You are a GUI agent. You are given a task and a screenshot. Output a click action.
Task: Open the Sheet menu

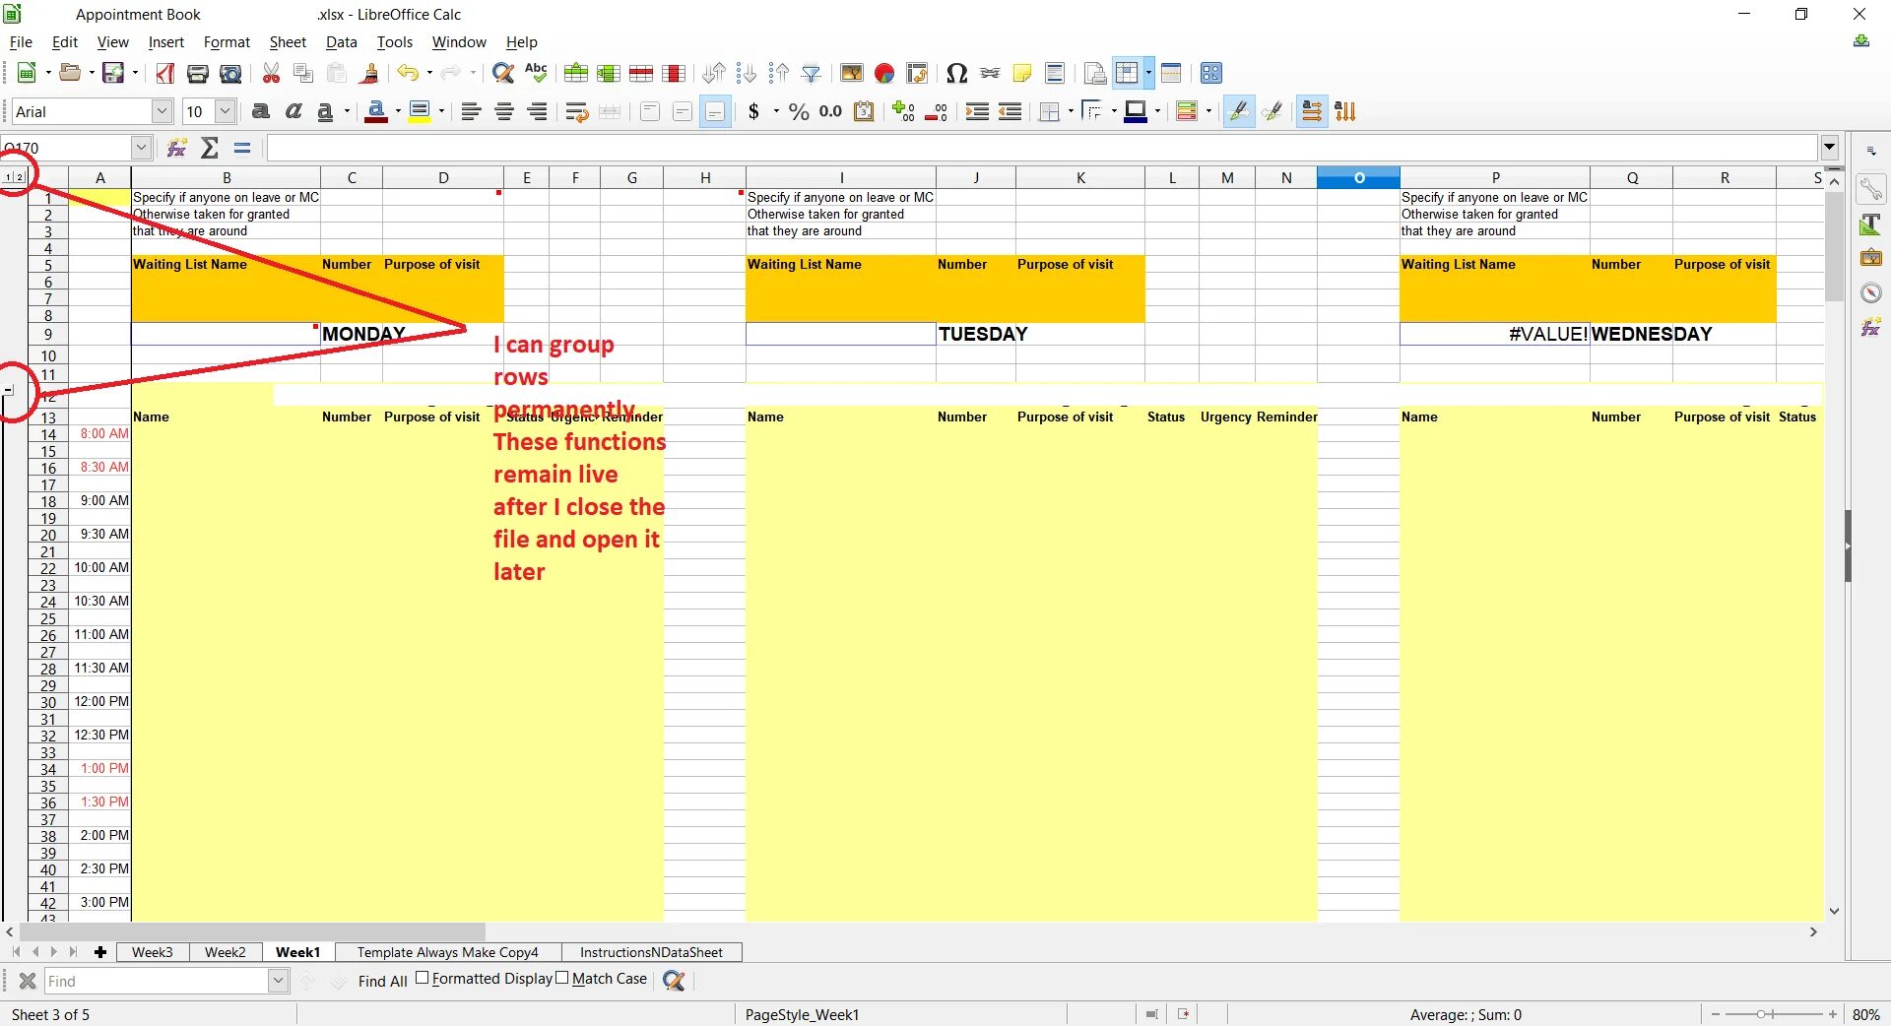[288, 42]
